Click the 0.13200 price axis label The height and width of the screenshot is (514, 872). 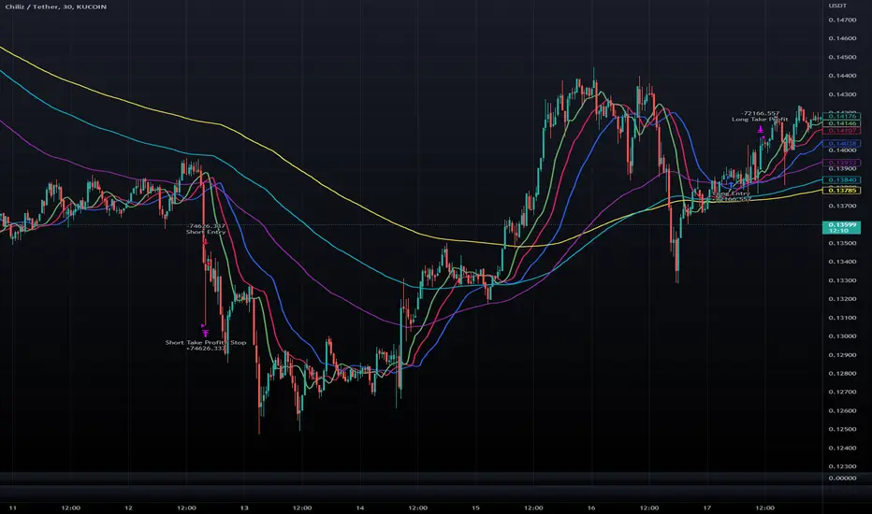pos(842,299)
